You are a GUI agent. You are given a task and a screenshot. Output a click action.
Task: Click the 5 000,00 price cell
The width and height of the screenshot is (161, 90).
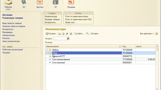[145, 59]
